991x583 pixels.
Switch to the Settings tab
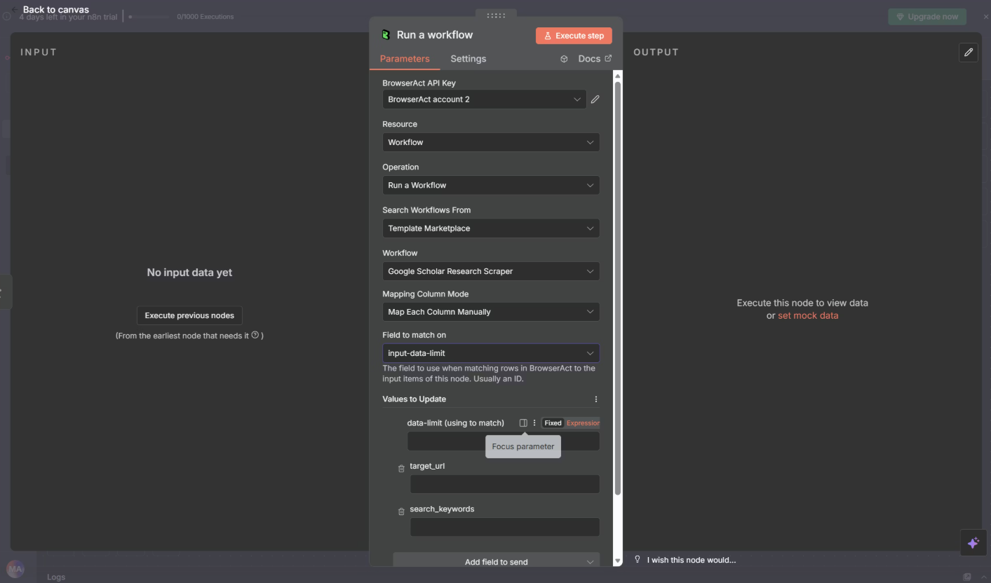click(468, 59)
